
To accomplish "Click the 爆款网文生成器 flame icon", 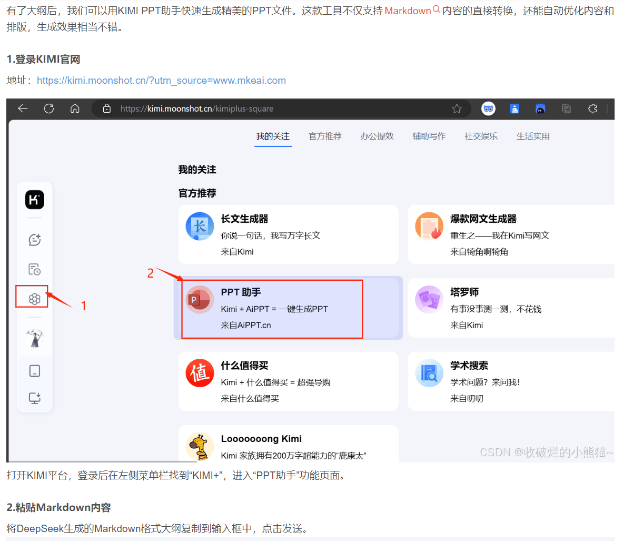I will pyautogui.click(x=429, y=227).
